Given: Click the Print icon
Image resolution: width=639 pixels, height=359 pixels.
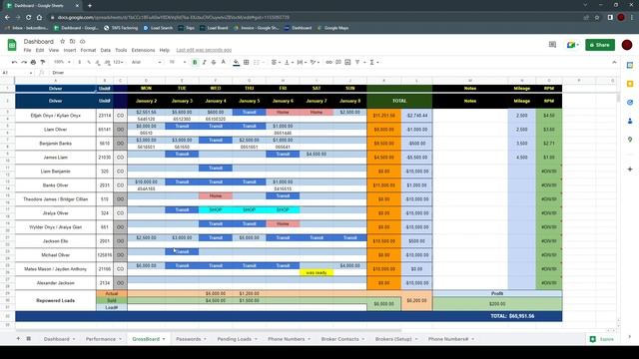Looking at the screenshot, I should click(x=33, y=62).
